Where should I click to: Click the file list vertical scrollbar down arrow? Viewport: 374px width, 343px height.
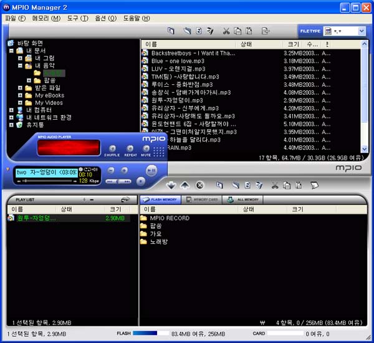[x=364, y=149]
